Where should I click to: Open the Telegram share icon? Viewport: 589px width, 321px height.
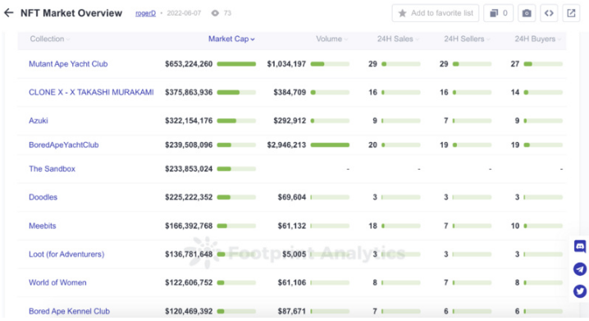pos(580,269)
